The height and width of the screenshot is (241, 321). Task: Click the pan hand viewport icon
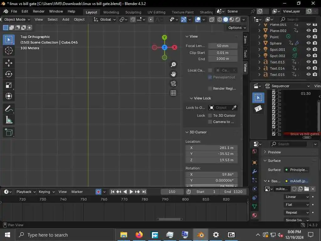(x=173, y=74)
